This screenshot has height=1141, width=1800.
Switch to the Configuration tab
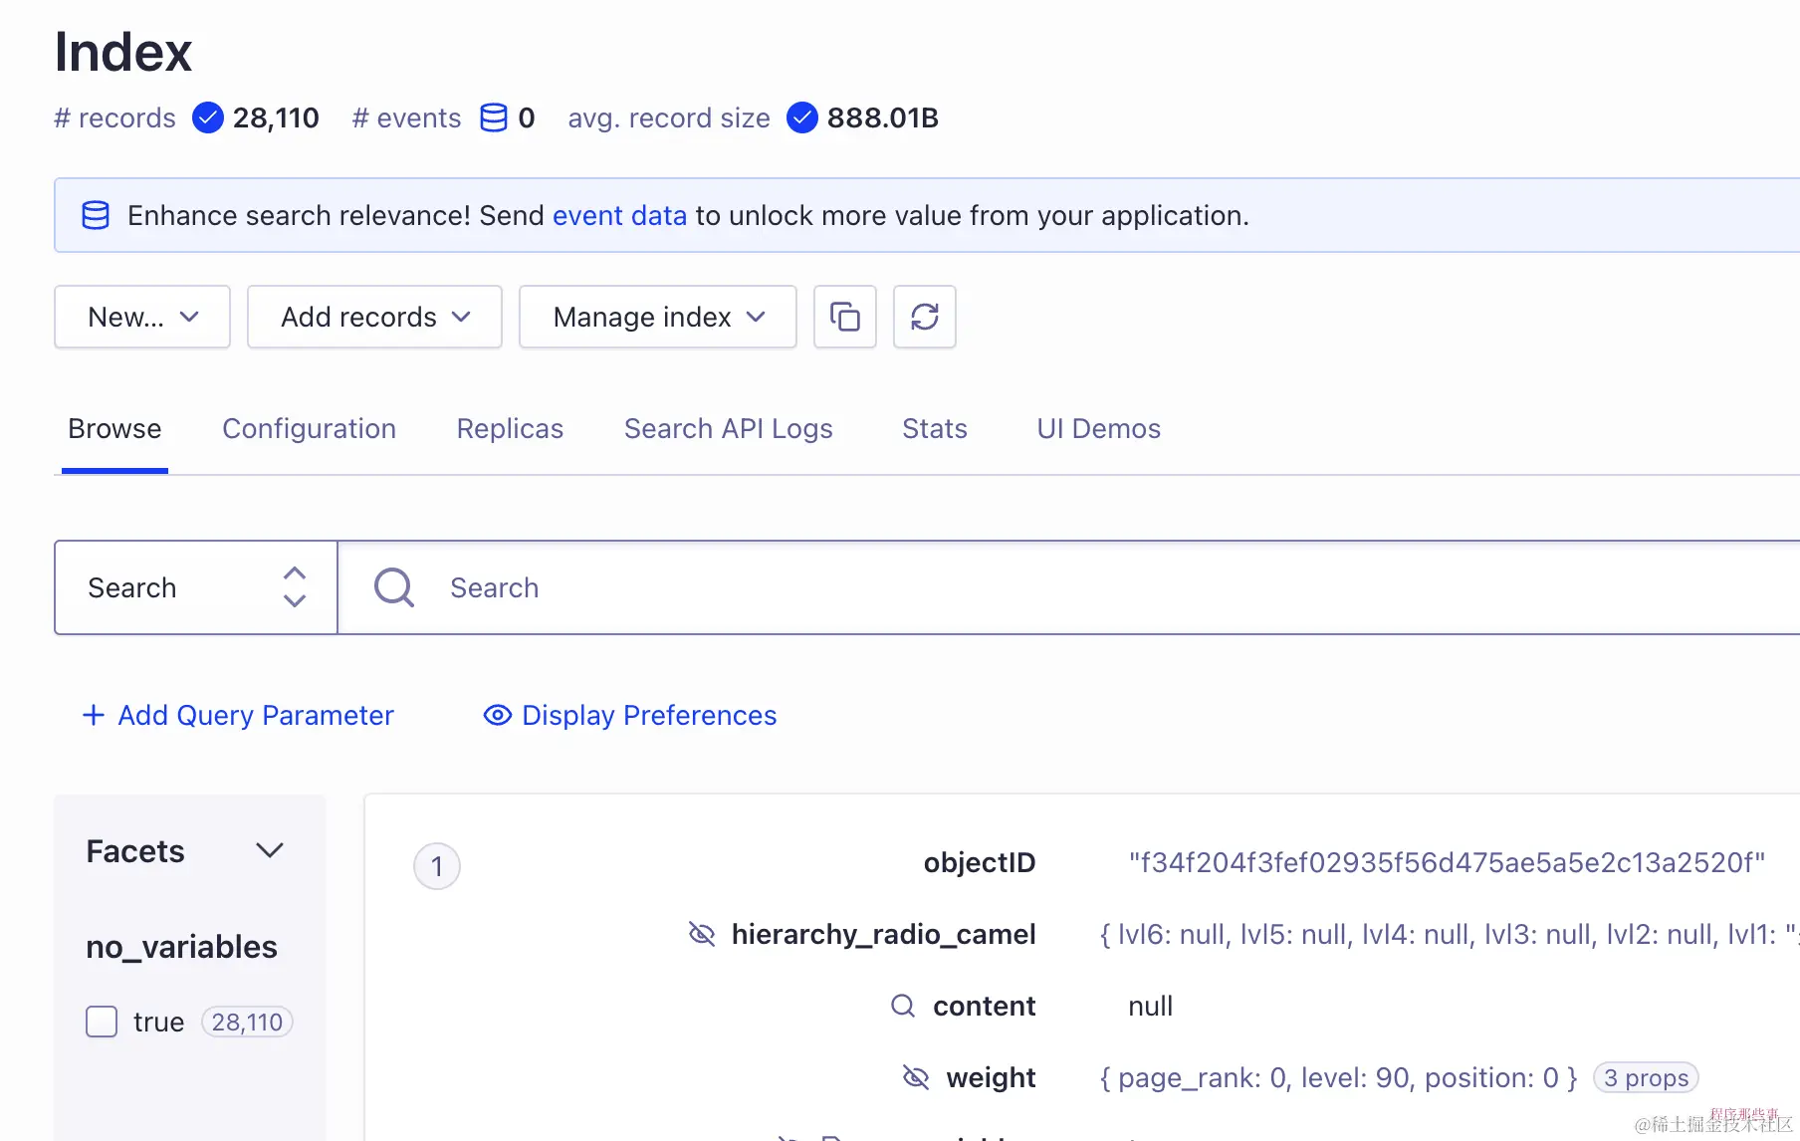point(309,428)
